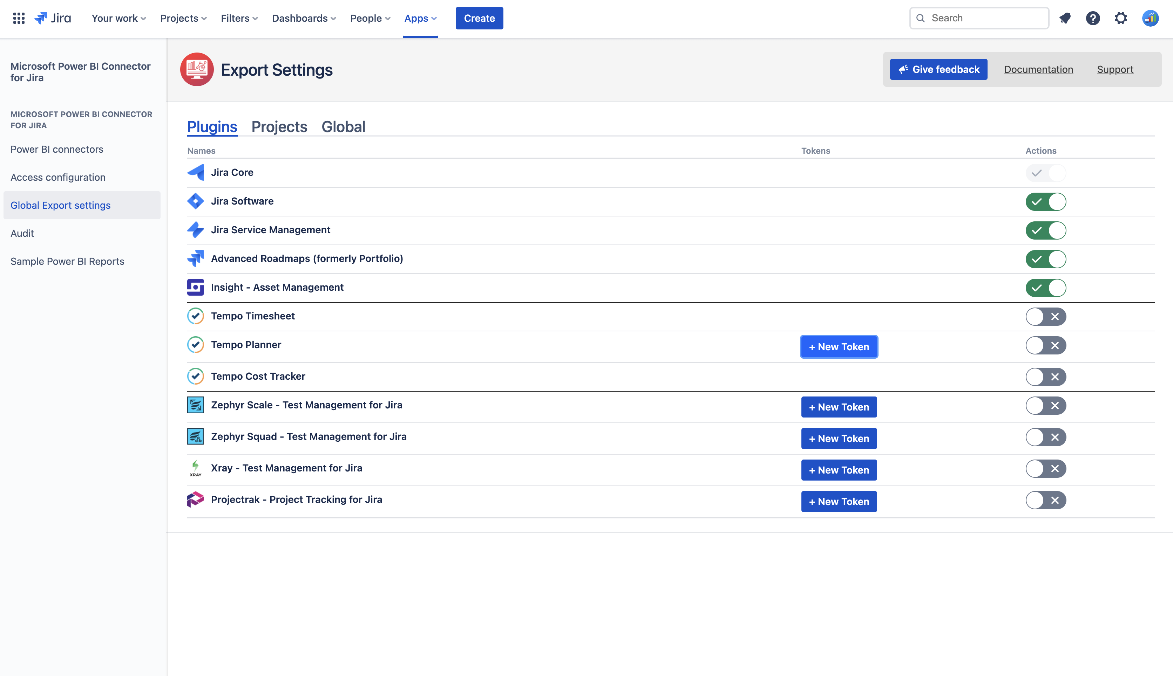Click the Zephyr Squad icon
The image size is (1173, 676).
tap(196, 437)
